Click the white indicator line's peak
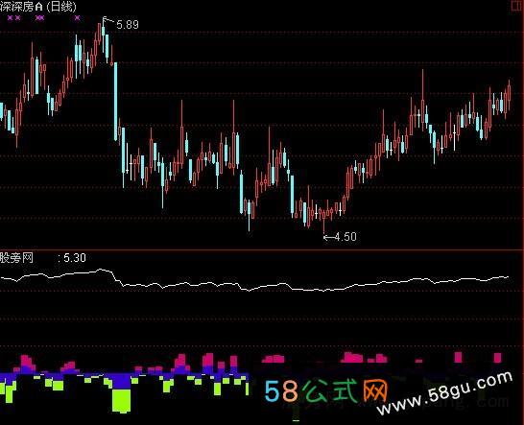 [x=100, y=270]
